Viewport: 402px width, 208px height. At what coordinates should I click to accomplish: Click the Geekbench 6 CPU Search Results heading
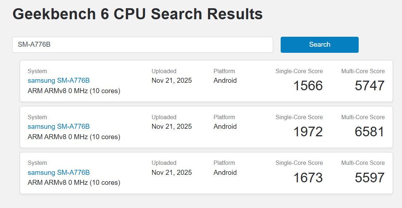point(137,14)
